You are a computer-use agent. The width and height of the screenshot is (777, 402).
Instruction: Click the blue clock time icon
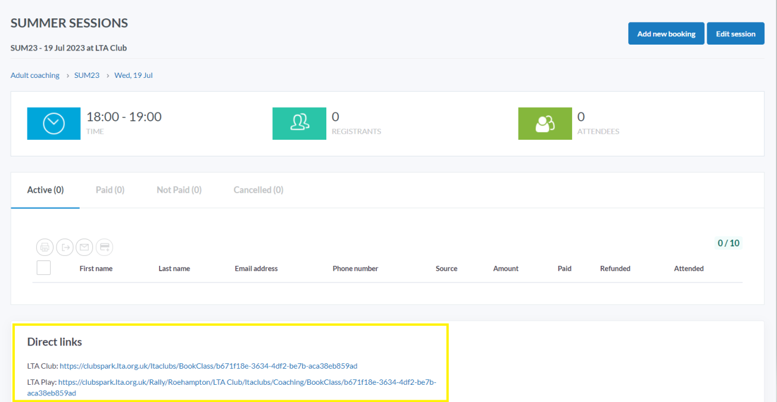click(54, 124)
